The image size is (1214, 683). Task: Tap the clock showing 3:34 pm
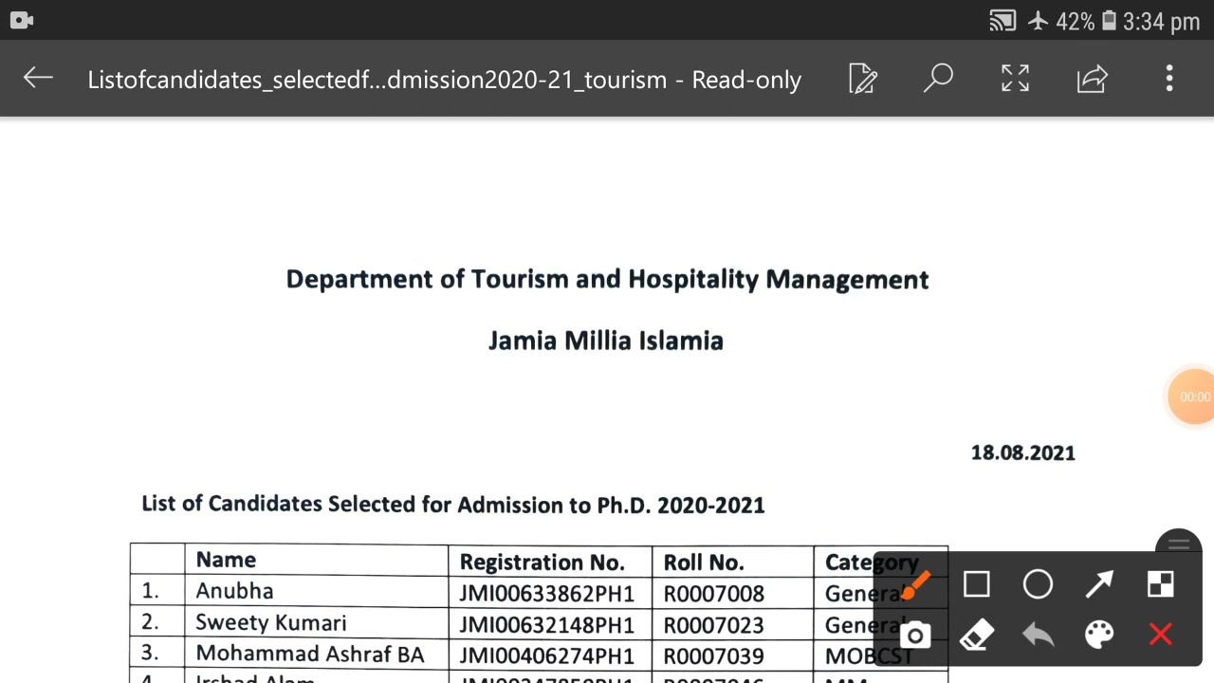click(x=1161, y=21)
